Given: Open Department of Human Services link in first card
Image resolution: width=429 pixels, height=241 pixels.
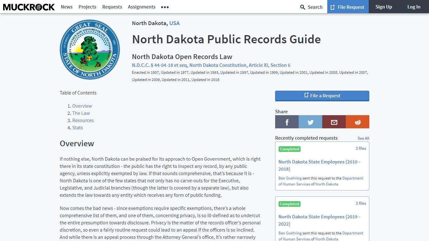Looking at the screenshot, I should pos(321,181).
